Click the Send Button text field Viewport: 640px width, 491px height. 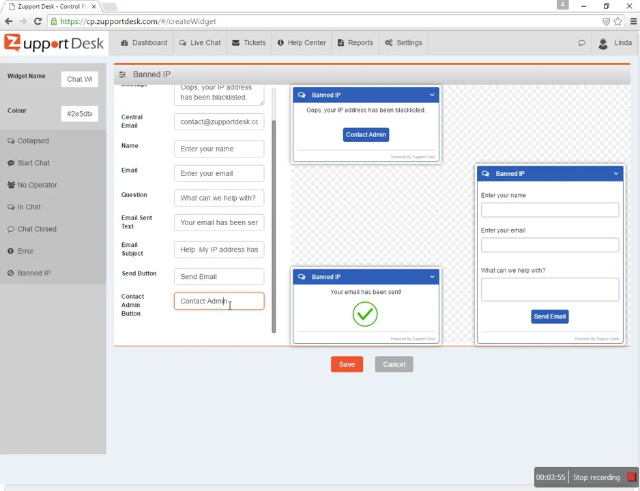(219, 276)
